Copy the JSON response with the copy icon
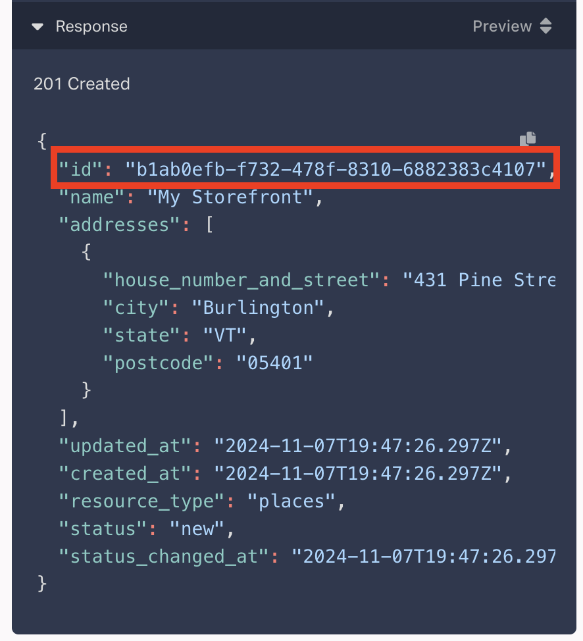 pos(528,138)
